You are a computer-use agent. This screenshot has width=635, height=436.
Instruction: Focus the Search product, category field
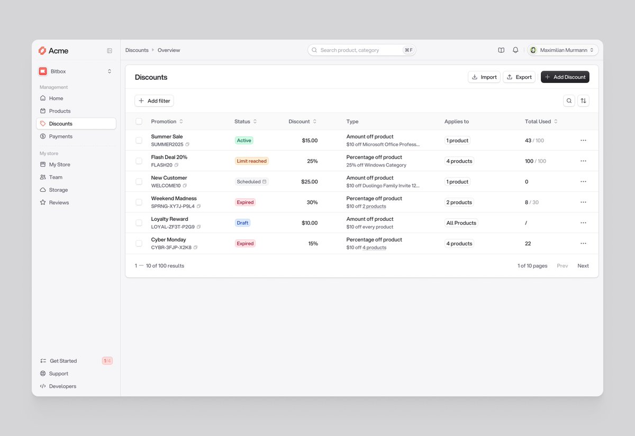click(x=362, y=50)
